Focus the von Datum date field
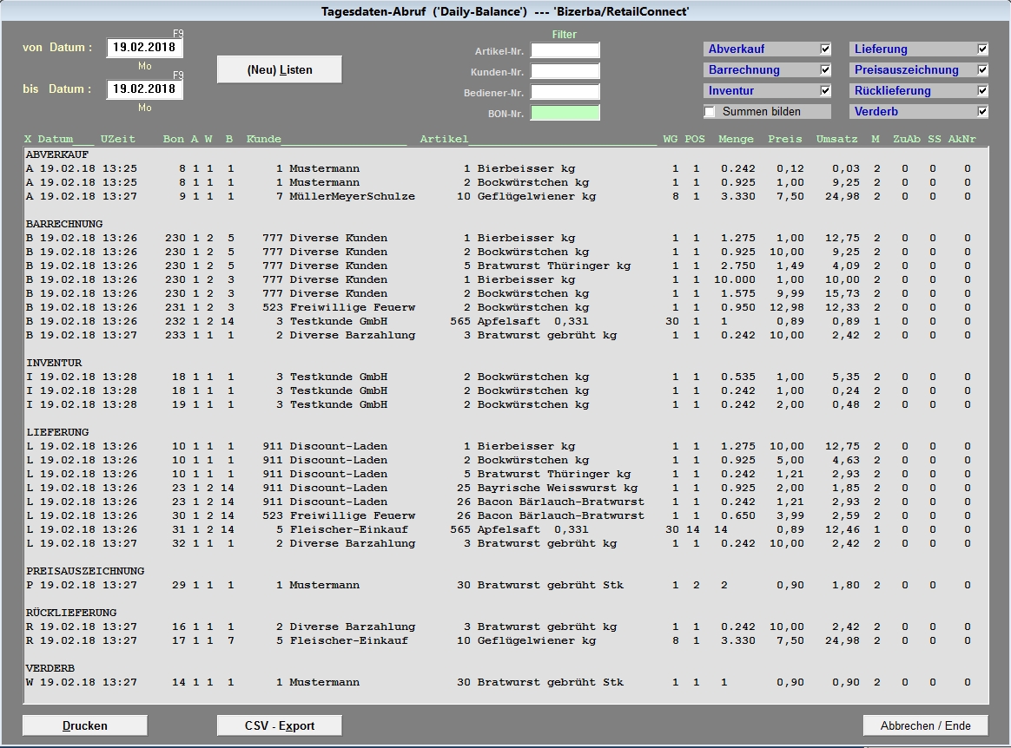The height and width of the screenshot is (748, 1011). pos(144,48)
